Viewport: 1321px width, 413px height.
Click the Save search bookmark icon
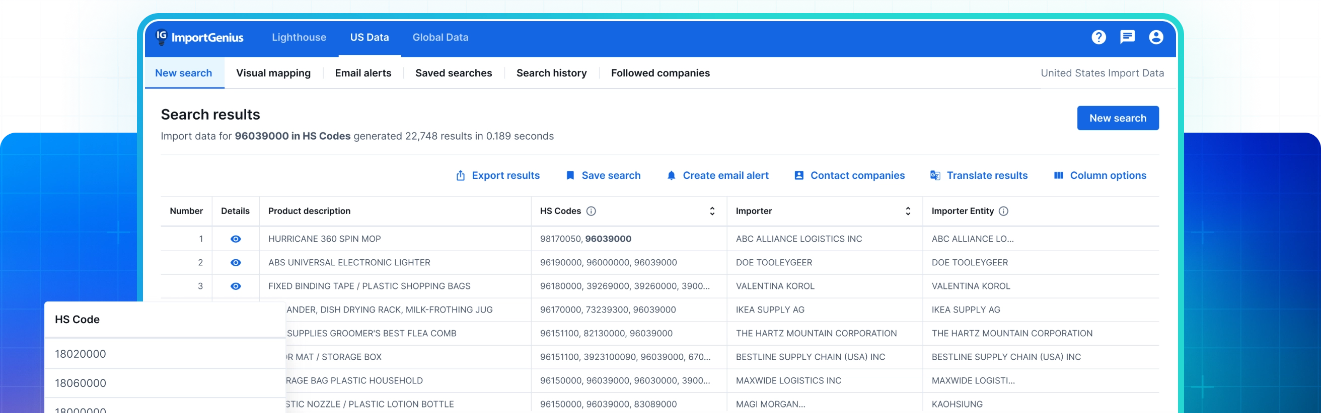click(570, 175)
